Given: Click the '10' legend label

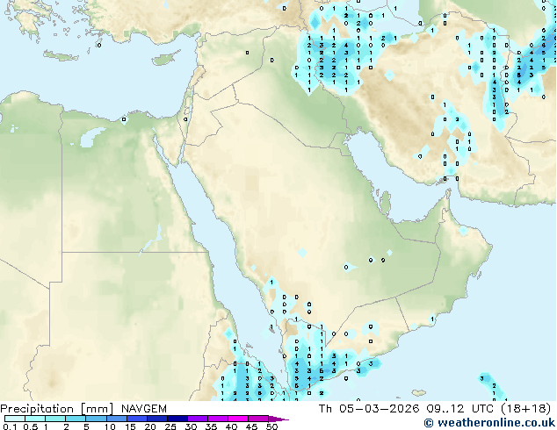Looking at the screenshot, I should point(110,426).
